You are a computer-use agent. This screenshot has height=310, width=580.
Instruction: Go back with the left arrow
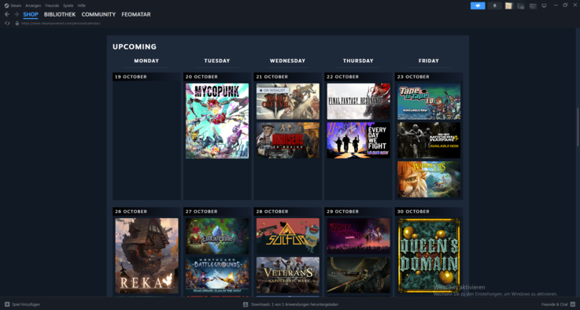[x=7, y=14]
